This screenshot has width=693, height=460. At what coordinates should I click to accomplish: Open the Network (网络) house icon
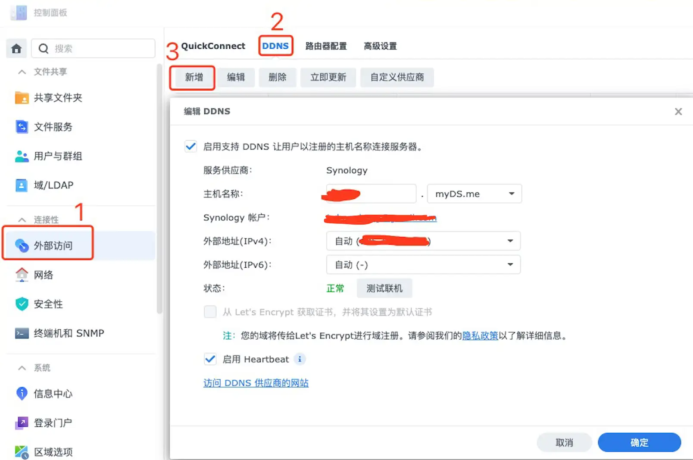coord(22,275)
